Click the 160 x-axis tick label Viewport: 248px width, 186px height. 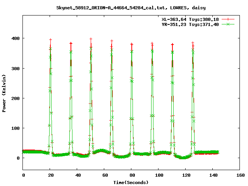pyautogui.click(x=241, y=175)
